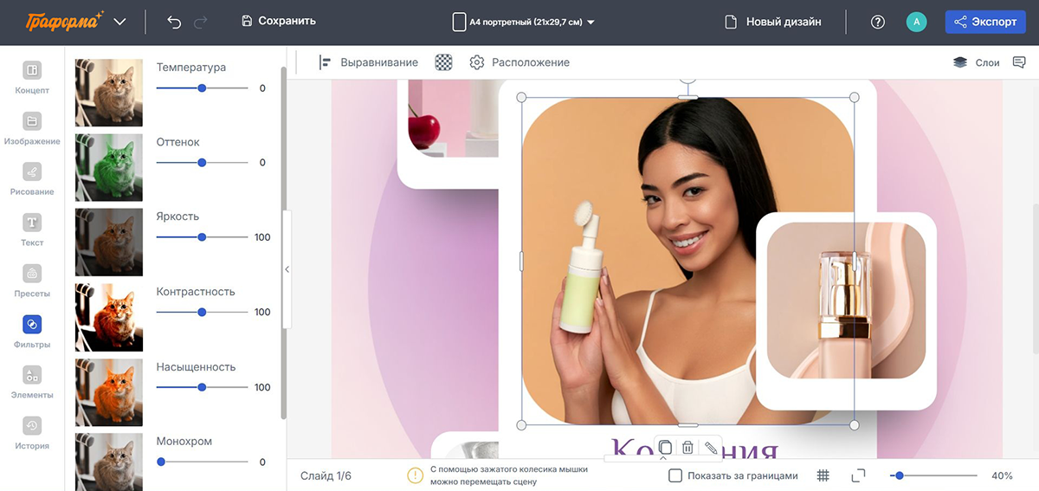The height and width of the screenshot is (491, 1039).
Task: Open the Слои layers panel
Action: 976,62
